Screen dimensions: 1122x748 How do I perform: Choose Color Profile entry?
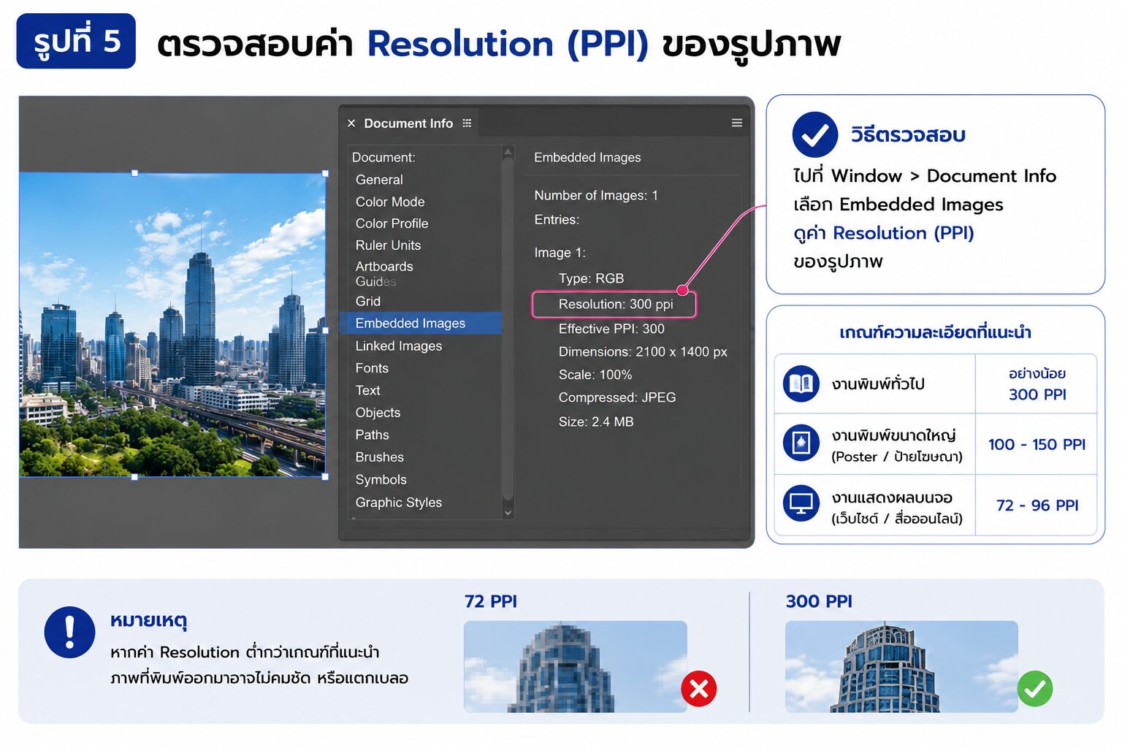click(392, 224)
